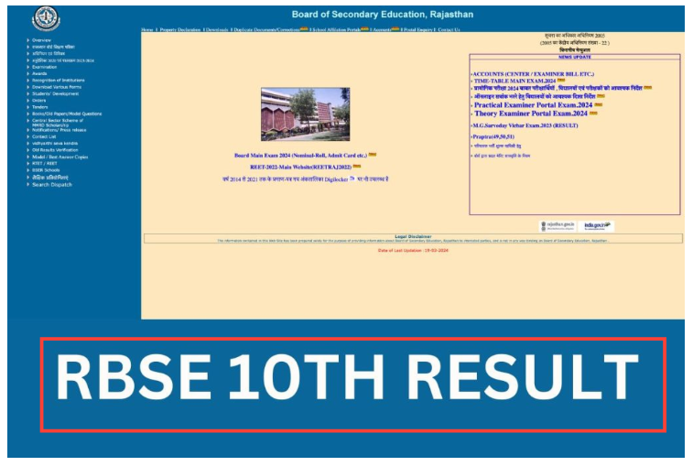Open Overview in the left sidebar
The width and height of the screenshot is (693, 466).
pos(41,40)
